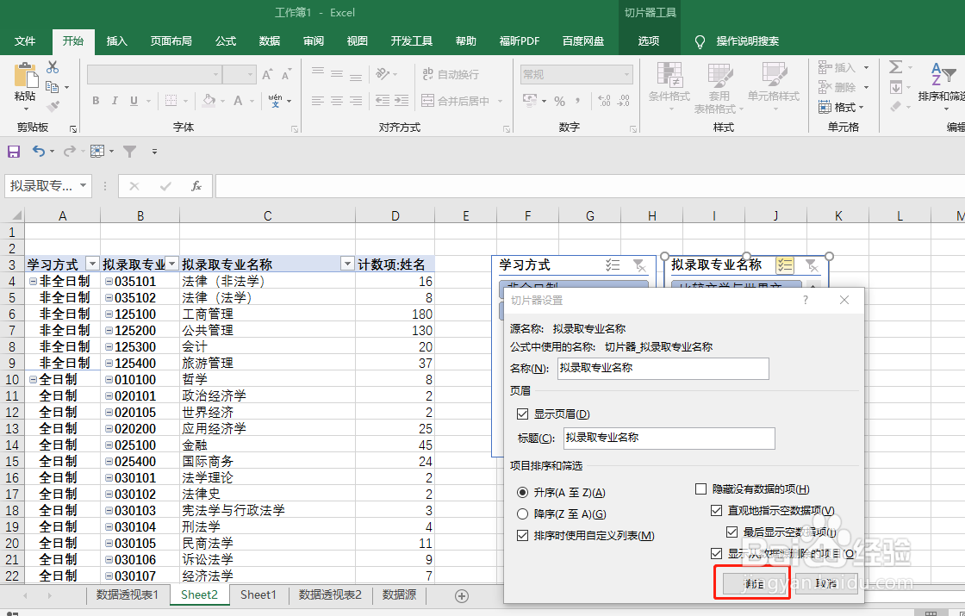Click the value 180 in column D
This screenshot has height=616, width=965.
coord(422,314)
